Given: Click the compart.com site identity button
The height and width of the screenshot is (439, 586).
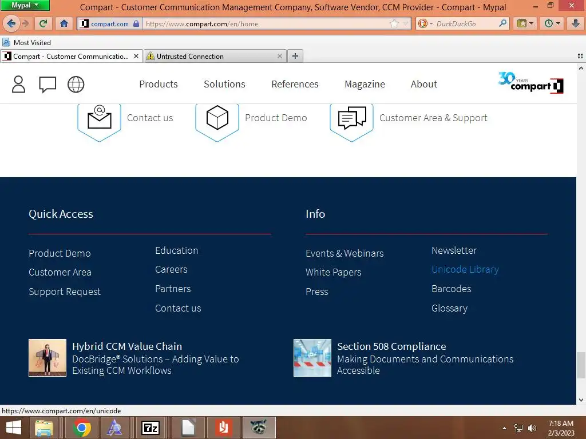Looking at the screenshot, I should [x=109, y=23].
